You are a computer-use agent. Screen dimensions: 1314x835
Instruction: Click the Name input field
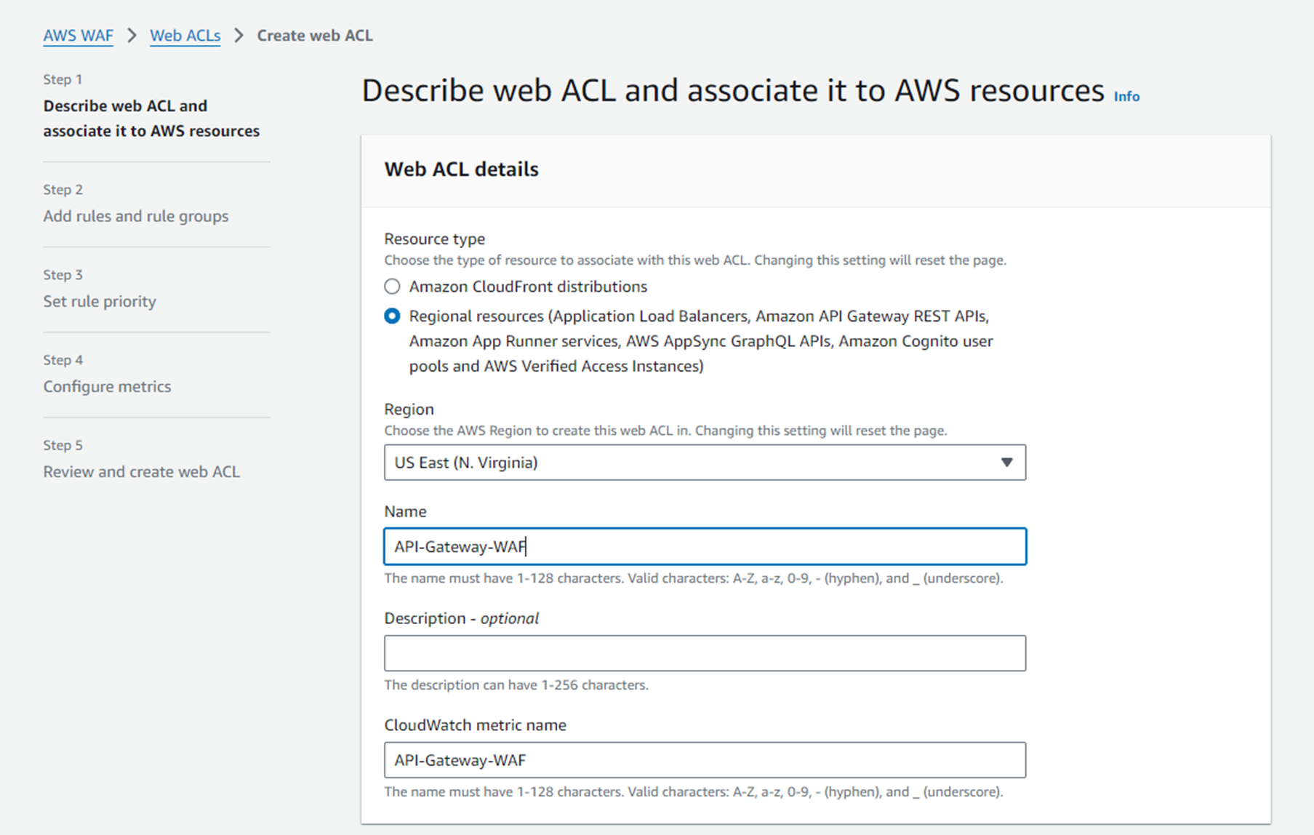click(704, 547)
